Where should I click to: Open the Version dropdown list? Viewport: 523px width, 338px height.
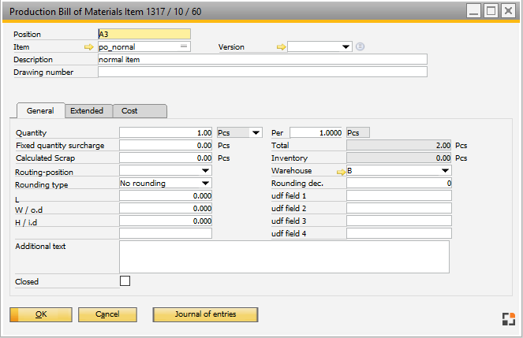point(346,47)
